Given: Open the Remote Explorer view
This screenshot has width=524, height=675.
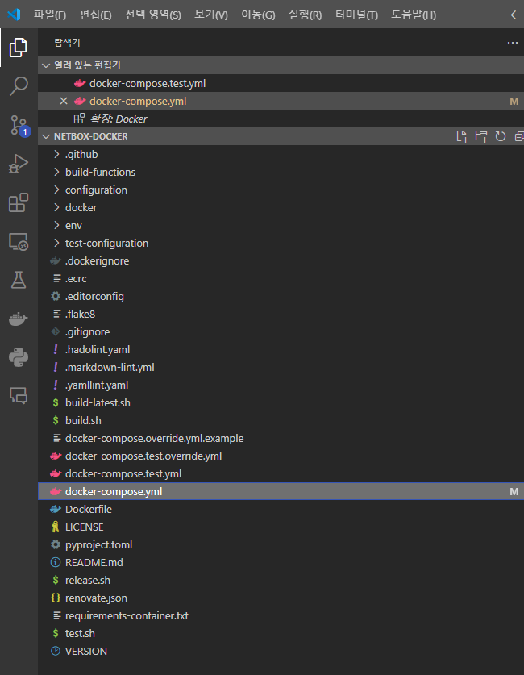Looking at the screenshot, I should pyautogui.click(x=18, y=241).
